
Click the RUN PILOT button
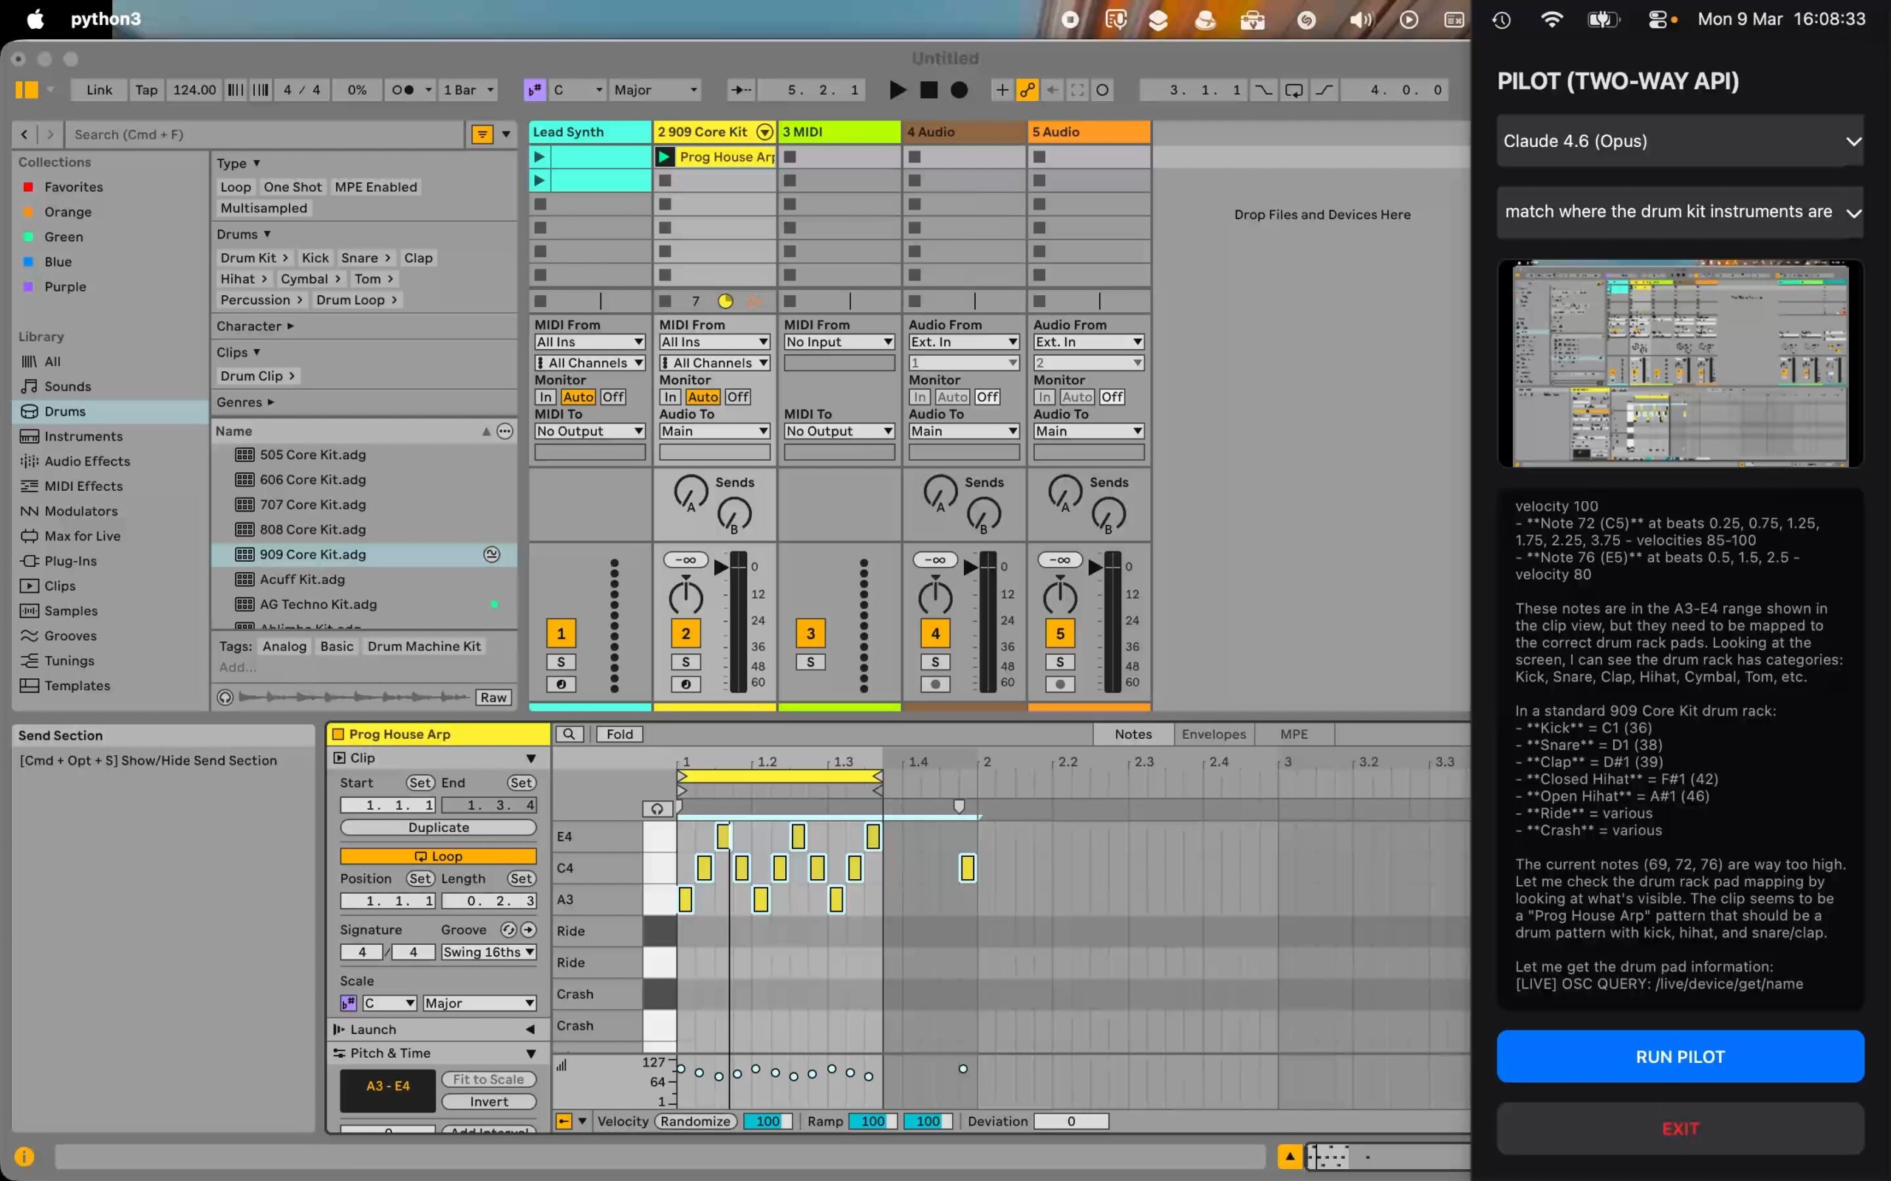tap(1679, 1056)
